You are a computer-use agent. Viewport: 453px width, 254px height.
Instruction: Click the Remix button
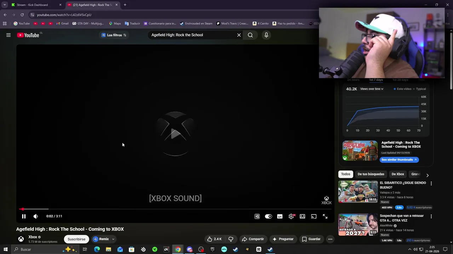point(101,239)
